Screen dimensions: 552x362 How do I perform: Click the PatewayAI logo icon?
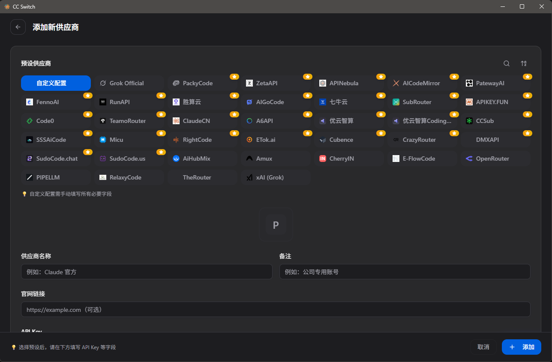tap(469, 83)
